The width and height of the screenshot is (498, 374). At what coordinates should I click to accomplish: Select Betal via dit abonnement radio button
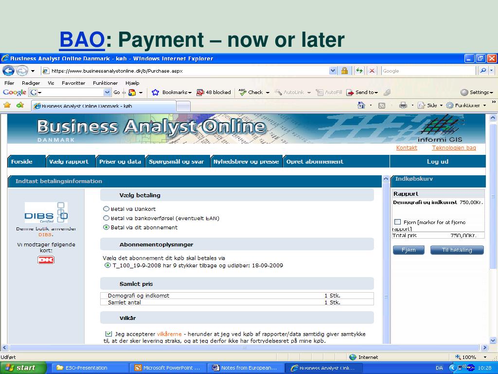pos(106,227)
